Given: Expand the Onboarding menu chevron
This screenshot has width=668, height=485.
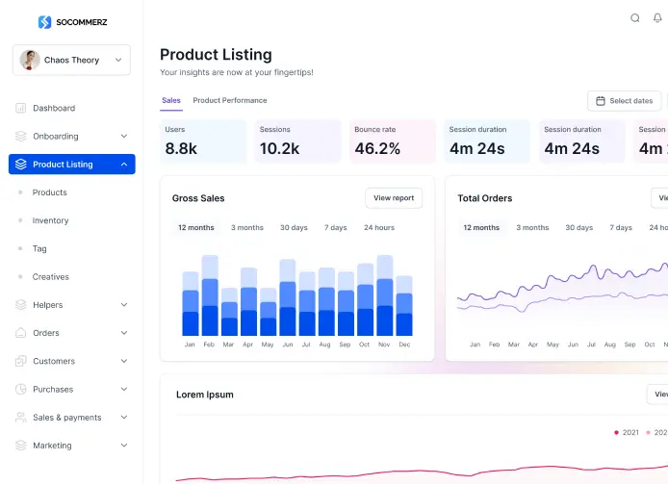Looking at the screenshot, I should tap(124, 137).
